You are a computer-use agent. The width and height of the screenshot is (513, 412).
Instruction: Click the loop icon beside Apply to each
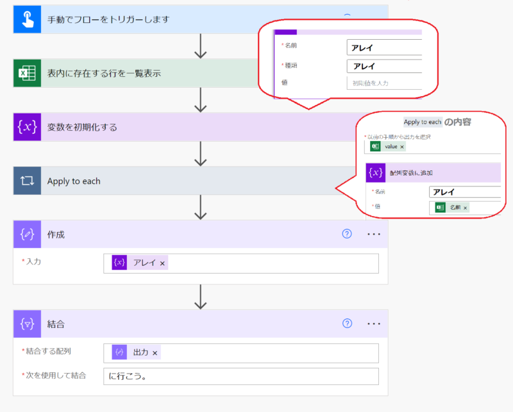pos(27,181)
